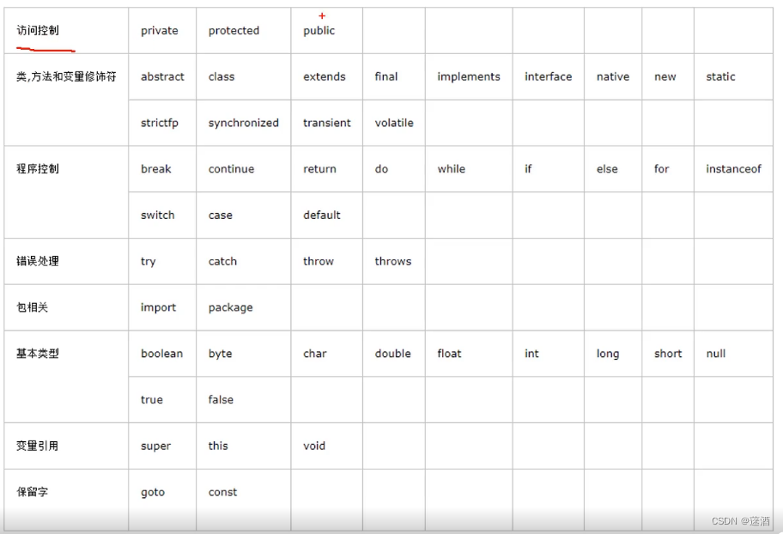
Task: Select the 'throws' keyword cell
Action: pyautogui.click(x=393, y=261)
